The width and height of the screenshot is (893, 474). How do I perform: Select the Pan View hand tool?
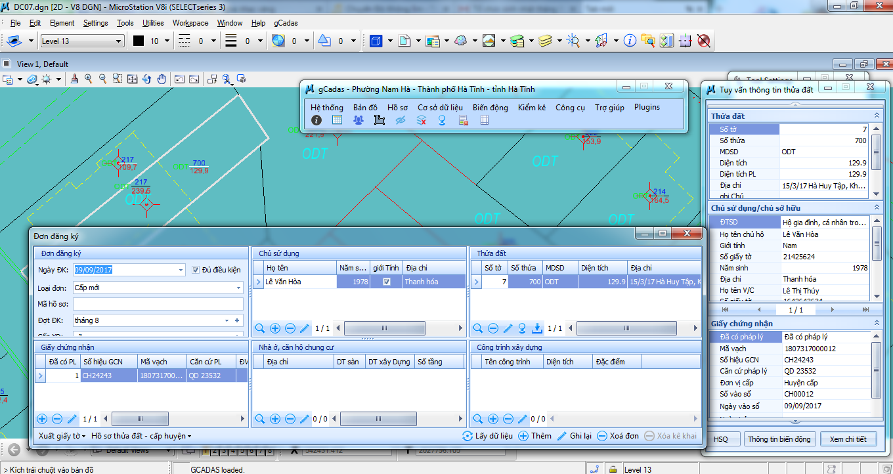point(162,79)
